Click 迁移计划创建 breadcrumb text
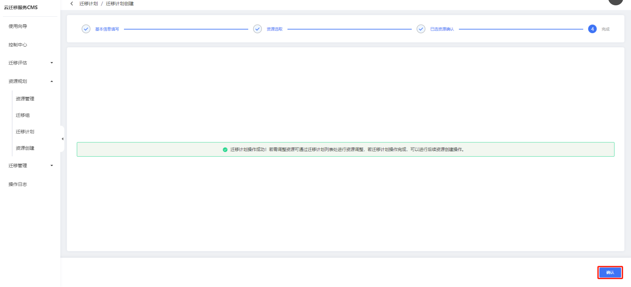The height and width of the screenshot is (287, 631). 120,4
